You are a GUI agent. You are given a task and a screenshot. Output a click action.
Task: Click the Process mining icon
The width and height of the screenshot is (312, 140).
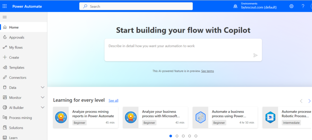(x=5, y=118)
